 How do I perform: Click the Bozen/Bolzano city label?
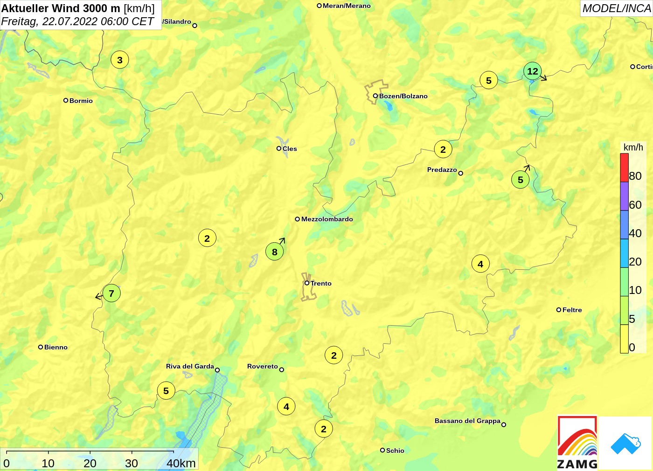(x=403, y=96)
